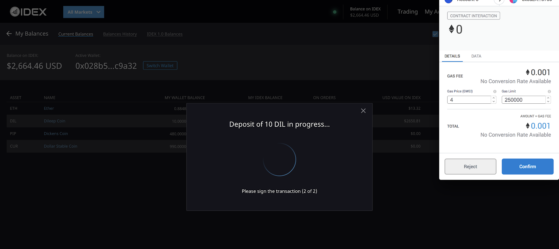Click the $13.32 USD value
This screenshot has height=249, width=559.
(414, 108)
